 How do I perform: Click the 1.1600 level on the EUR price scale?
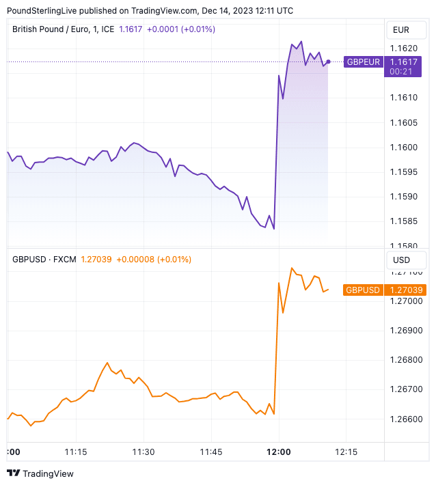coord(403,148)
